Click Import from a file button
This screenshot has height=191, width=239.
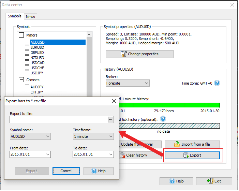click(192, 144)
